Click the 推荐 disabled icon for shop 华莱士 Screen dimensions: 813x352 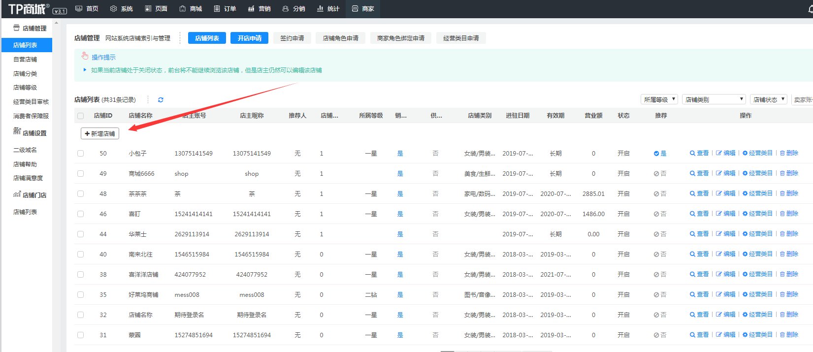coord(656,234)
